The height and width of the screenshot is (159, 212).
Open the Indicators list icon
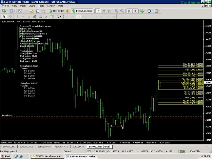pyautogui.click(x=142, y=11)
